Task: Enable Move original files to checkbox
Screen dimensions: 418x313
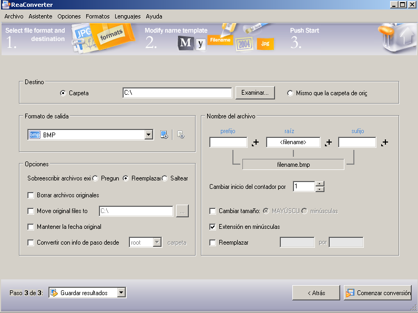Action: [x=30, y=211]
